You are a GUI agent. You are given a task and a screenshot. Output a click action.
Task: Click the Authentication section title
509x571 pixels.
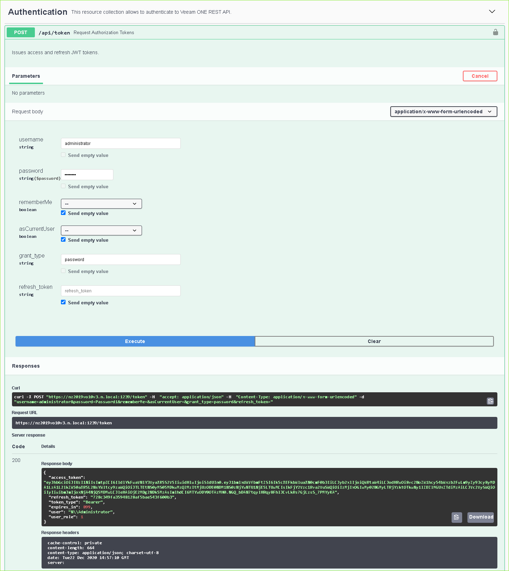pos(38,12)
